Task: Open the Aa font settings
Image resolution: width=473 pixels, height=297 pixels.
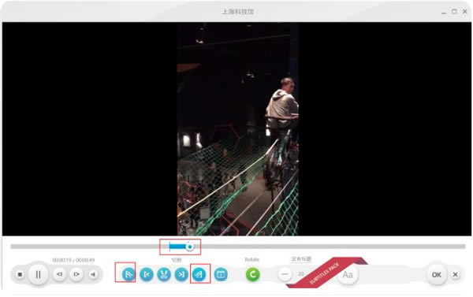Action: click(x=348, y=275)
